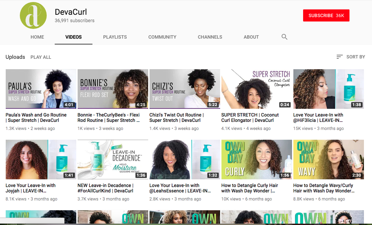Open title NEW Leave-in Decadence #ForAllCurlKind
Viewport: 372px width, 225px height.
106,188
